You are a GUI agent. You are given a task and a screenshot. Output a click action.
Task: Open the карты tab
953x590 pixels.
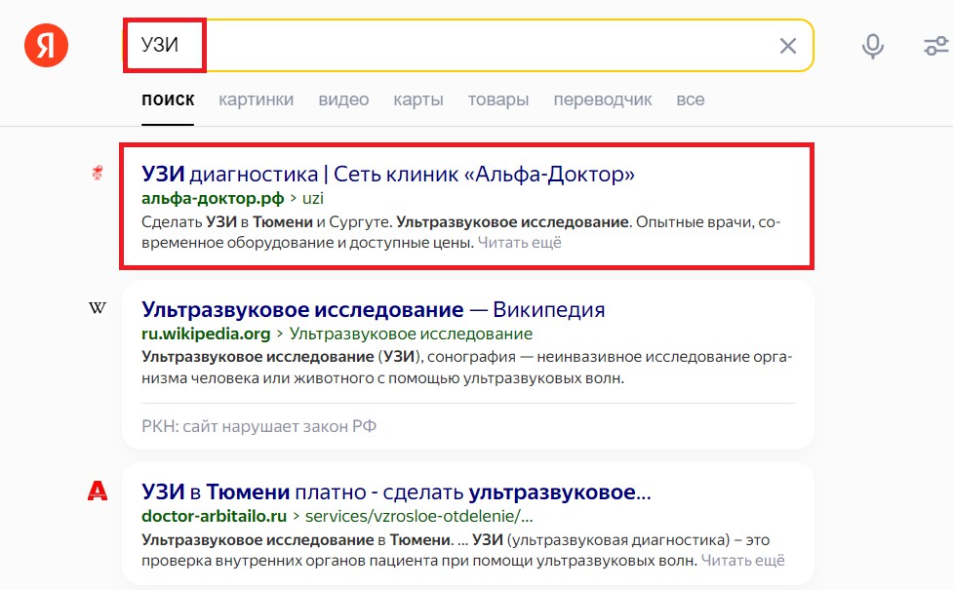coord(418,99)
